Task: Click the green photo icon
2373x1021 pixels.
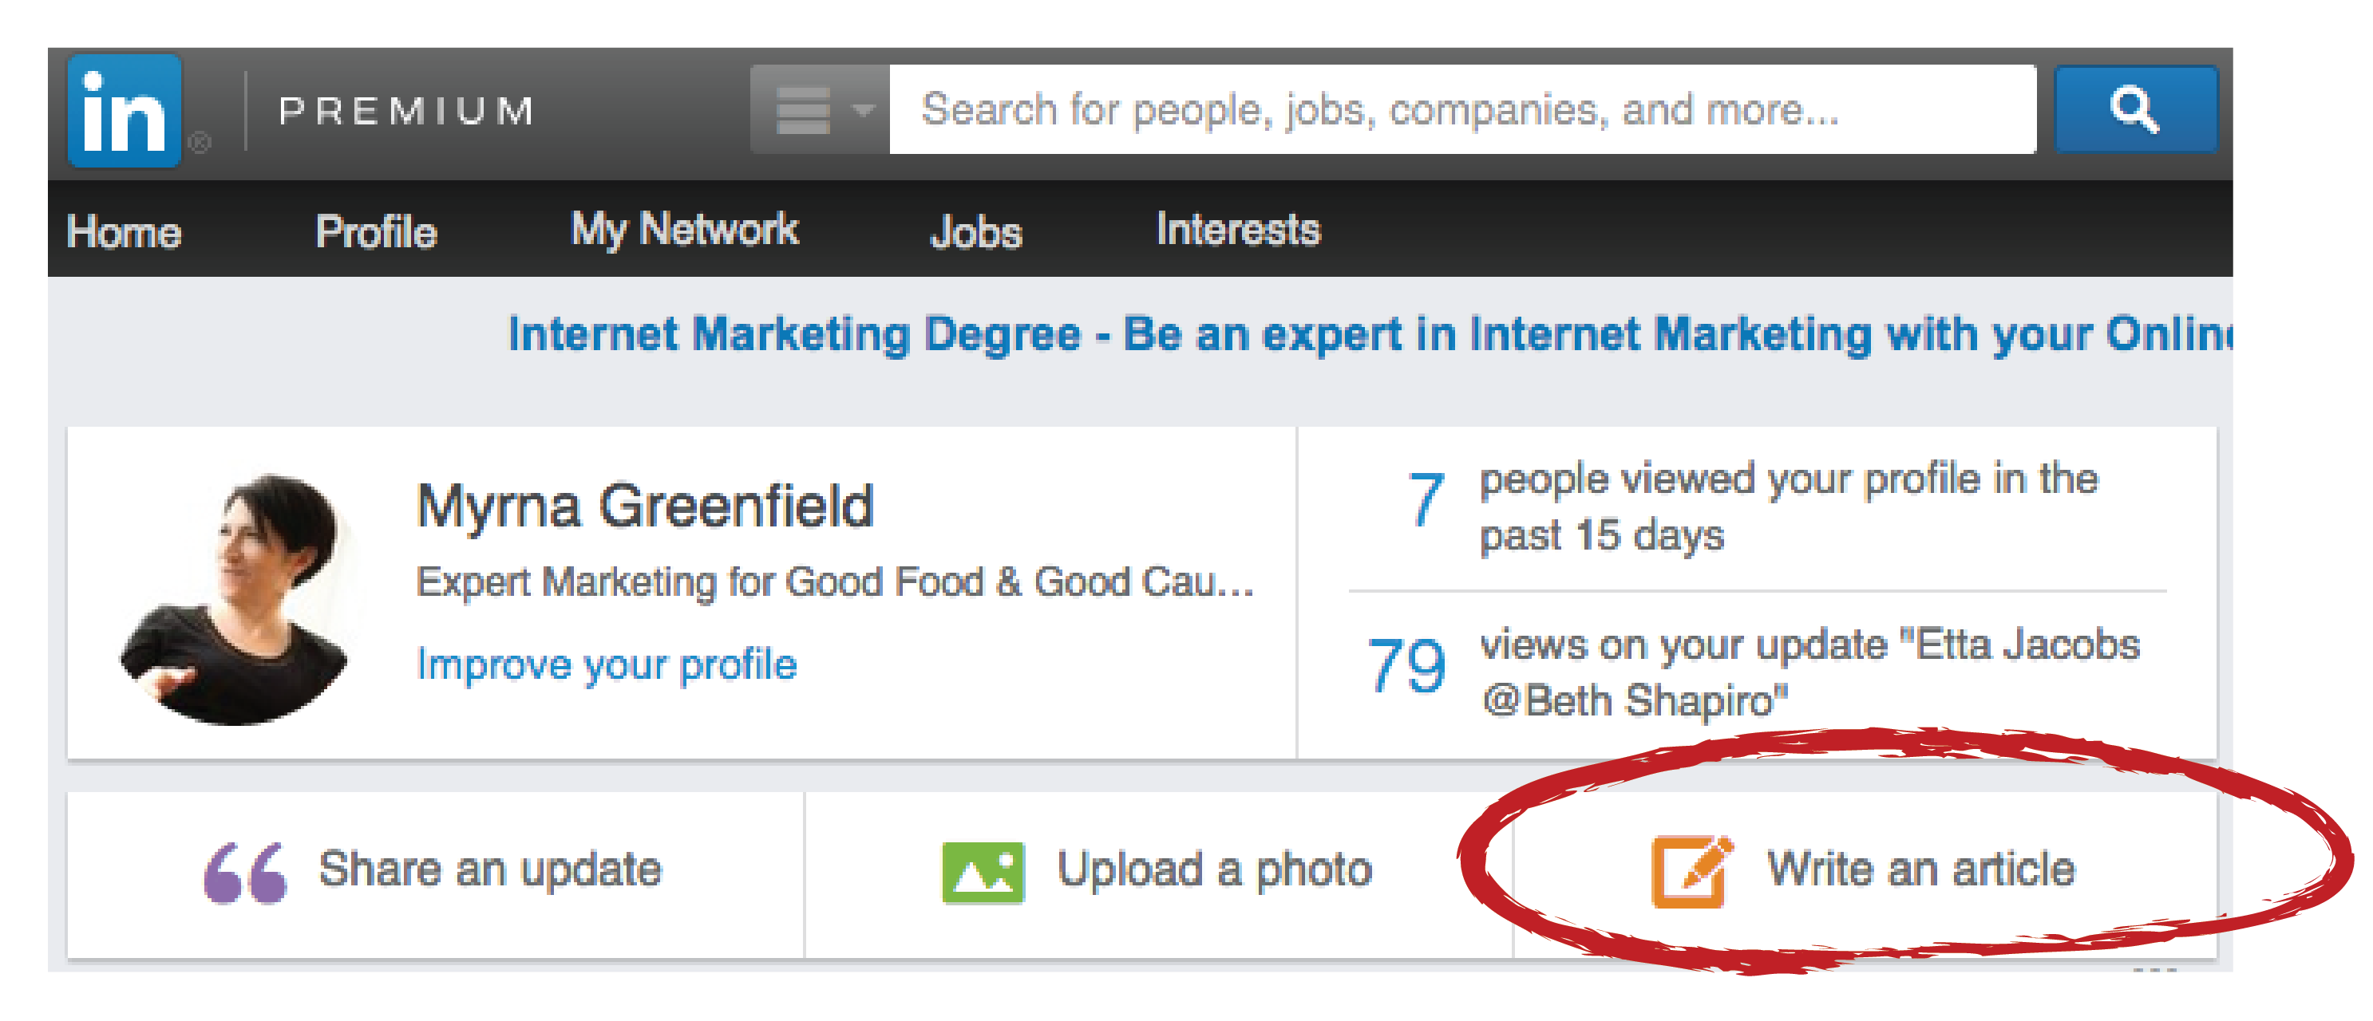Action: coord(983,872)
